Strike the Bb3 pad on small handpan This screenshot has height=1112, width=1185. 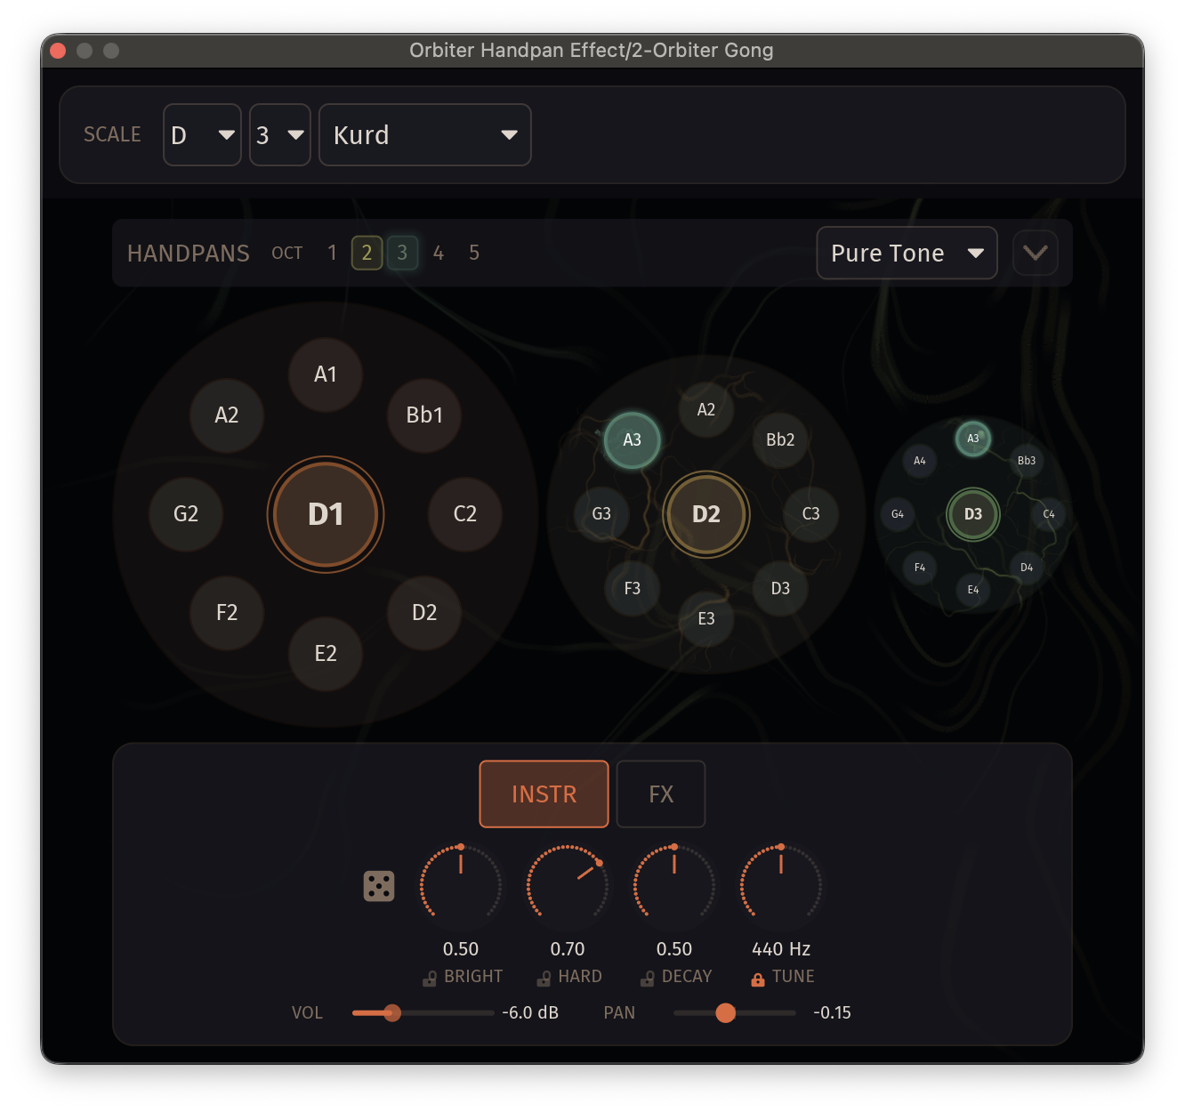[x=1027, y=461]
